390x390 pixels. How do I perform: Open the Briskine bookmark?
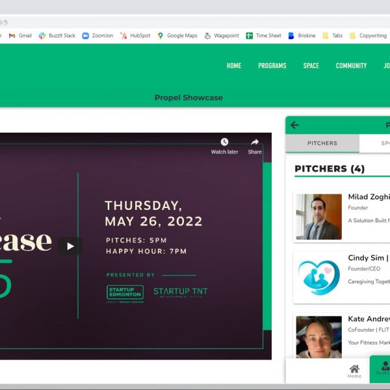pos(302,36)
